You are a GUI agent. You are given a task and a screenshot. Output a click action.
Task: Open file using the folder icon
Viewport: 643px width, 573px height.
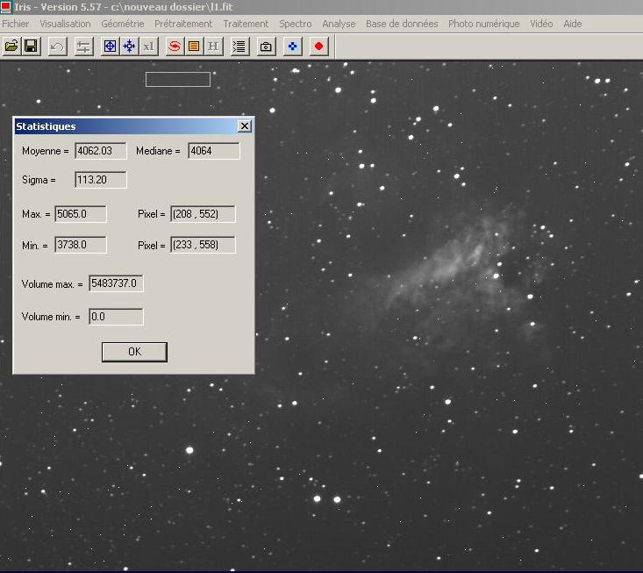pyautogui.click(x=11, y=46)
